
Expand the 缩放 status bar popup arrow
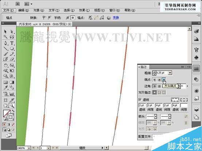point(102,148)
